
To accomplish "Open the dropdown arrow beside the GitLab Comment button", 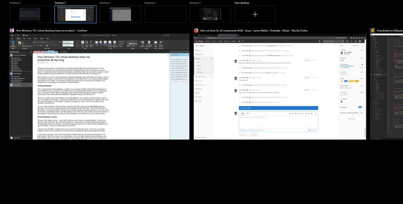I will click(248, 135).
